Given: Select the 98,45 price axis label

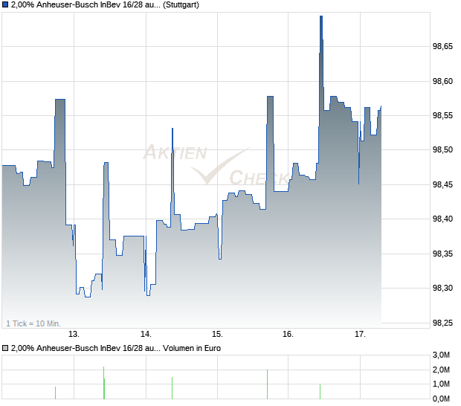Looking at the screenshot, I should (442, 184).
